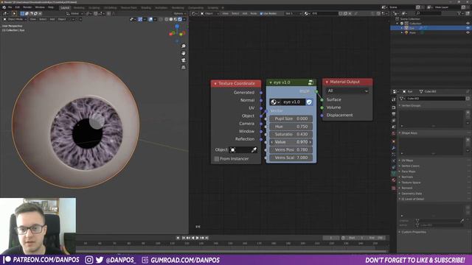Viewport: 472px width, 265px height.
Task: Open the File menu
Action: [x=10, y=7]
